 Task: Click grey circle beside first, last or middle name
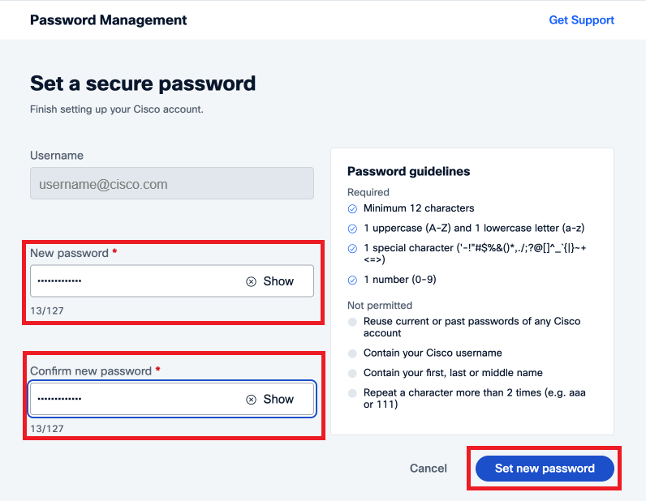tap(352, 373)
